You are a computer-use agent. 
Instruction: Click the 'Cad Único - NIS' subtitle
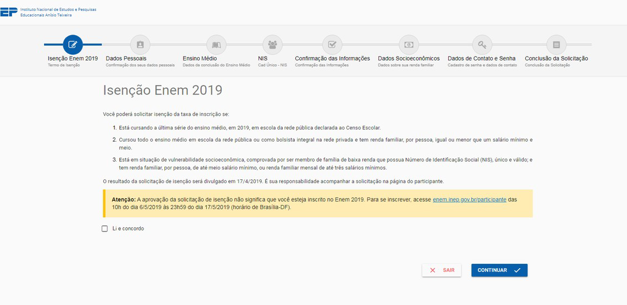tap(272, 65)
